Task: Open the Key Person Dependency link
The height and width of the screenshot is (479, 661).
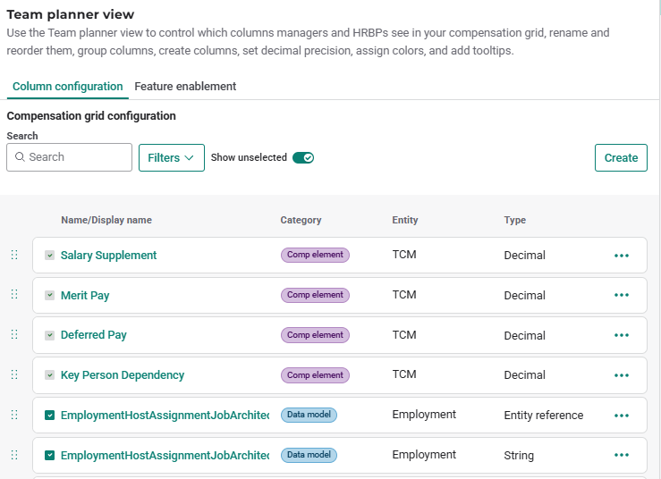Action: click(123, 375)
